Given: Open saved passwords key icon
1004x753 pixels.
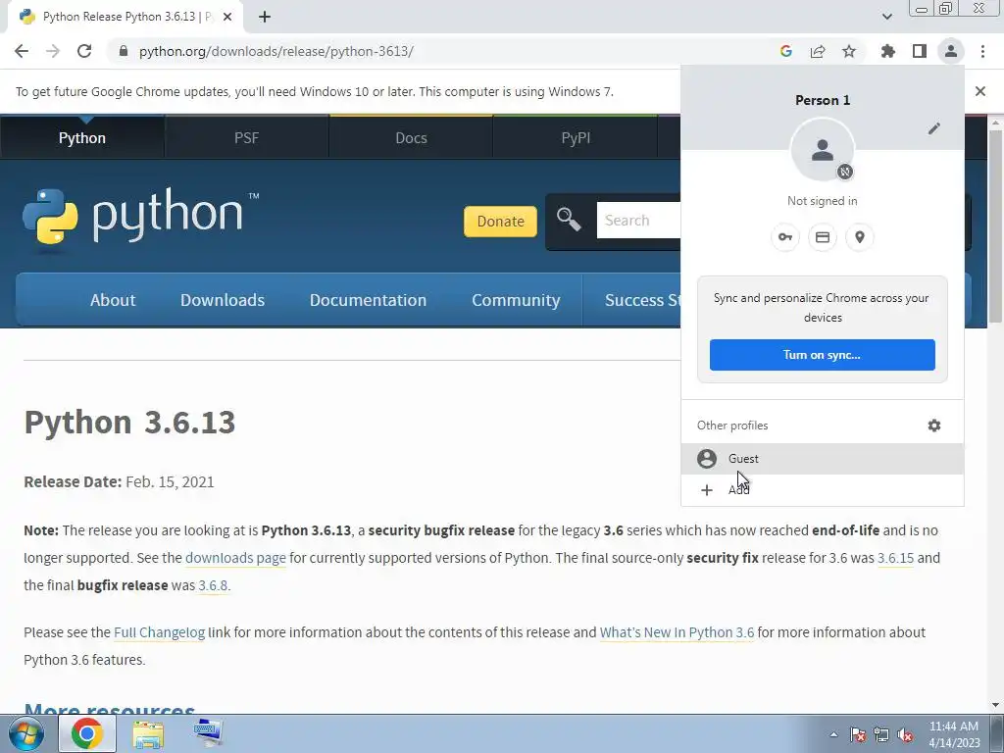Looking at the screenshot, I should 785,237.
